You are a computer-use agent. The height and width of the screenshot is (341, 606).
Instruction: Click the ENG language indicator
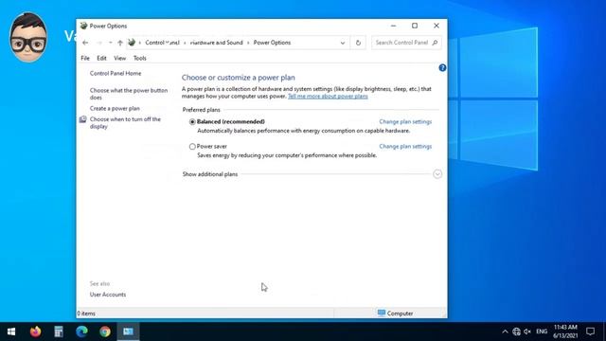click(x=542, y=332)
